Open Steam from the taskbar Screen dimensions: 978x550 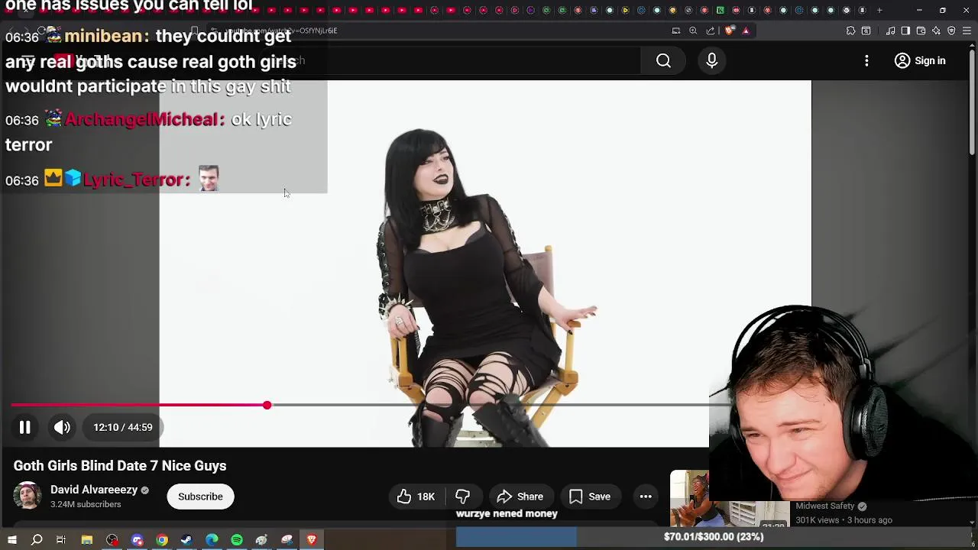[186, 540]
